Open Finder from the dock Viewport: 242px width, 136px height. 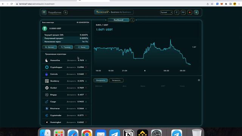[45, 133]
